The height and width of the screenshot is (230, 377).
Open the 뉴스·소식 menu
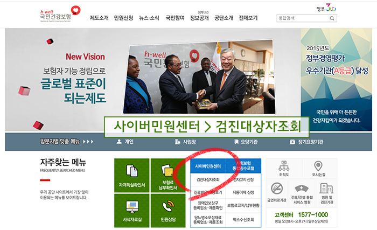pos(149,18)
